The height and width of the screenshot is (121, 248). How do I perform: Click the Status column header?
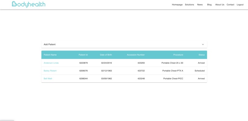coord(202,55)
